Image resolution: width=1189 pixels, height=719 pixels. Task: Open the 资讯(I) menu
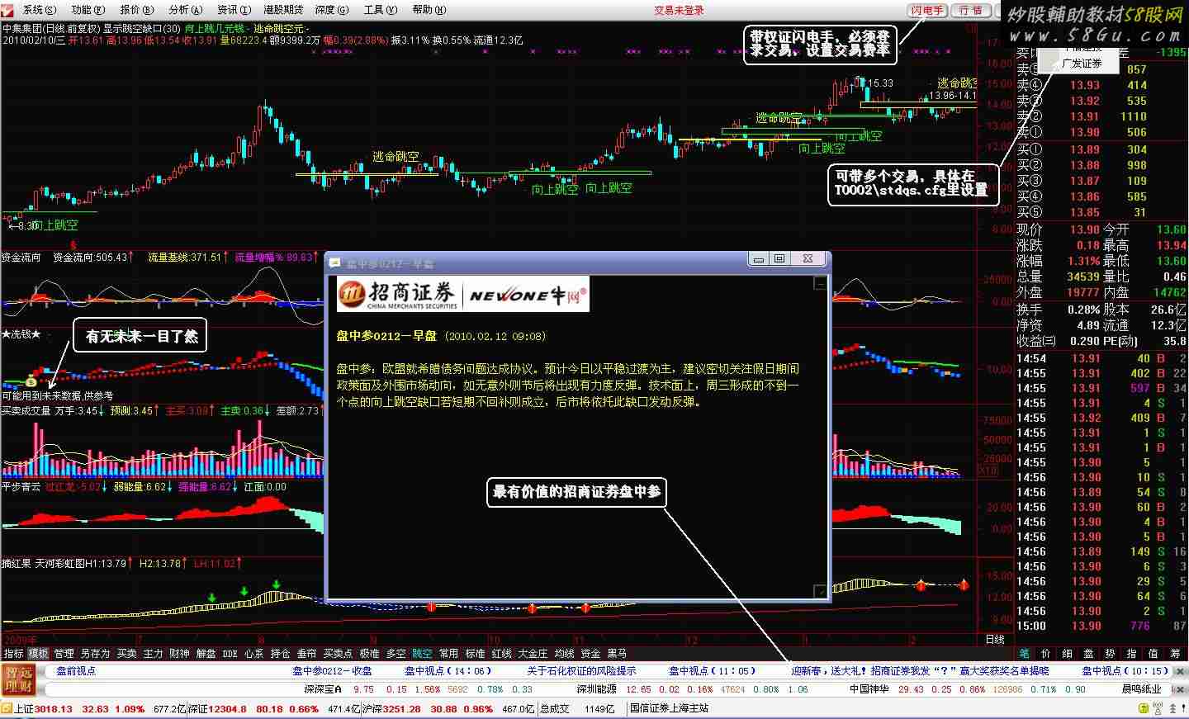[x=234, y=10]
